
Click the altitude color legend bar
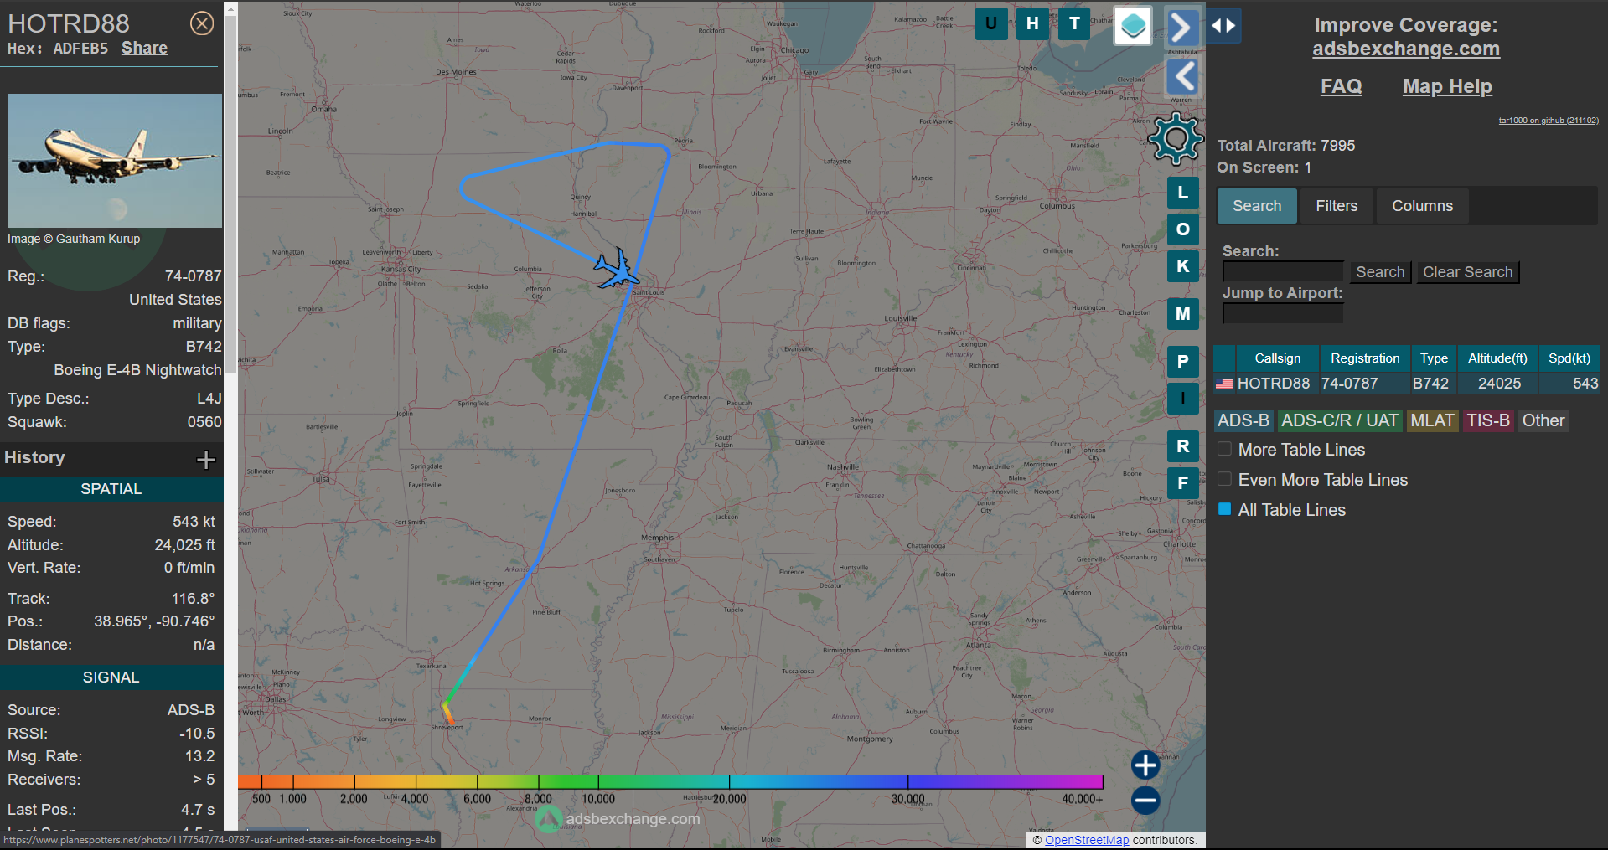click(670, 781)
